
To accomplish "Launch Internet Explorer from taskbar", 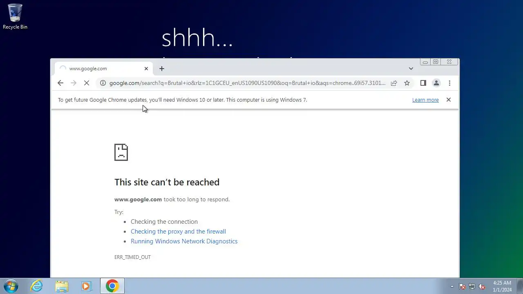I will pyautogui.click(x=37, y=286).
